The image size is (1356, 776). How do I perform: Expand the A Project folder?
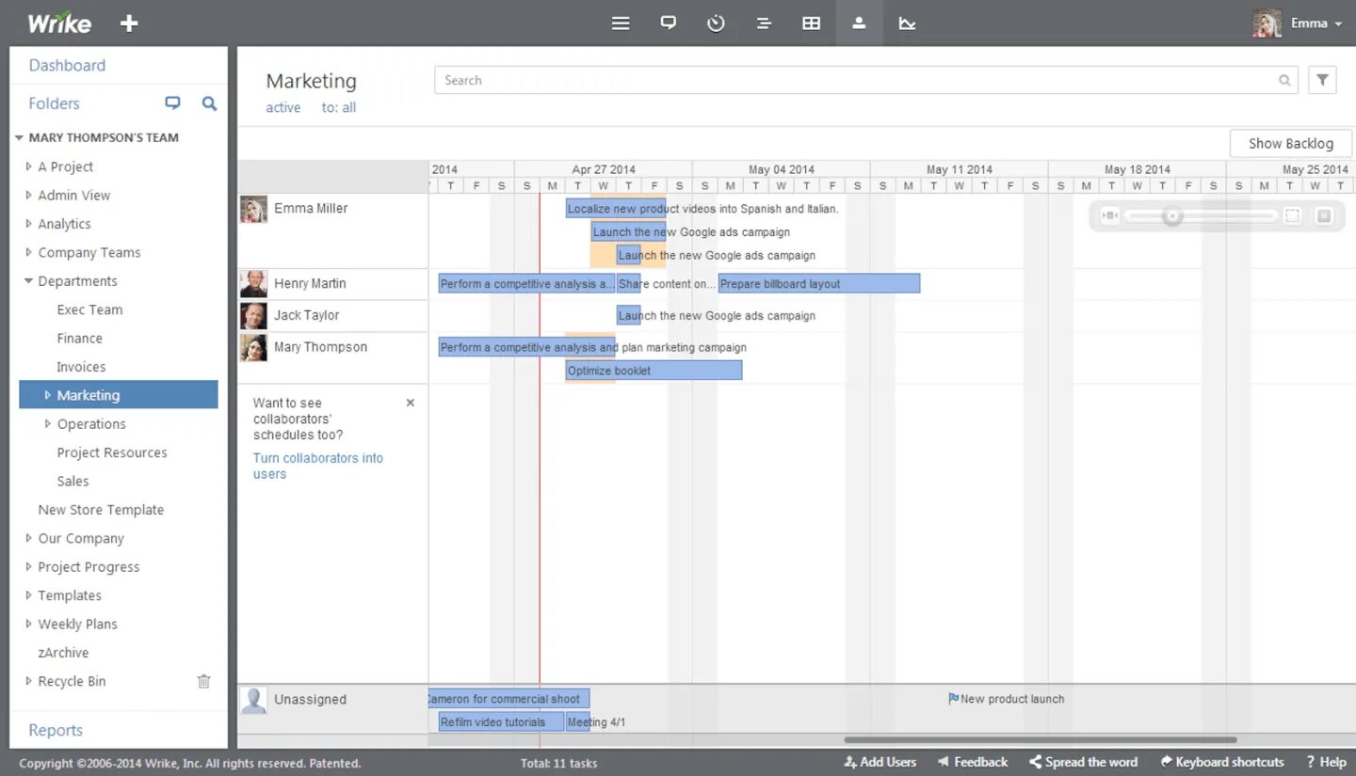pos(28,166)
